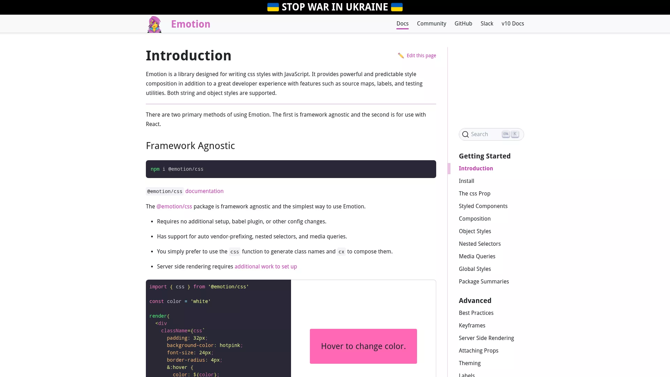Open the Docs tab in the header

pyautogui.click(x=402, y=24)
